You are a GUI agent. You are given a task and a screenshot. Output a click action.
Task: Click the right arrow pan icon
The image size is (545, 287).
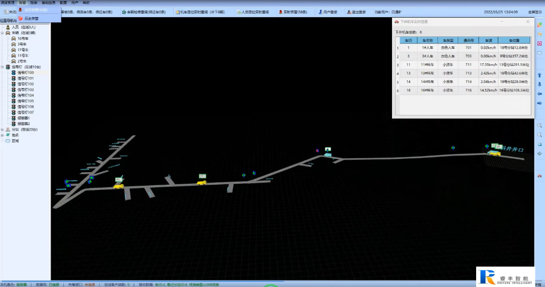pos(539,103)
